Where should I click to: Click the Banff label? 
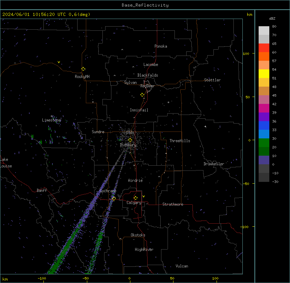42,191
